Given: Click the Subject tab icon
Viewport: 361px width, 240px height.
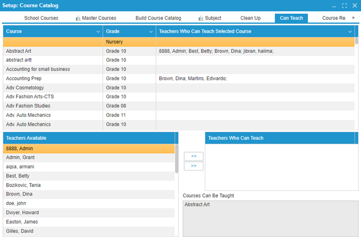Looking at the screenshot, I should click(x=200, y=18).
